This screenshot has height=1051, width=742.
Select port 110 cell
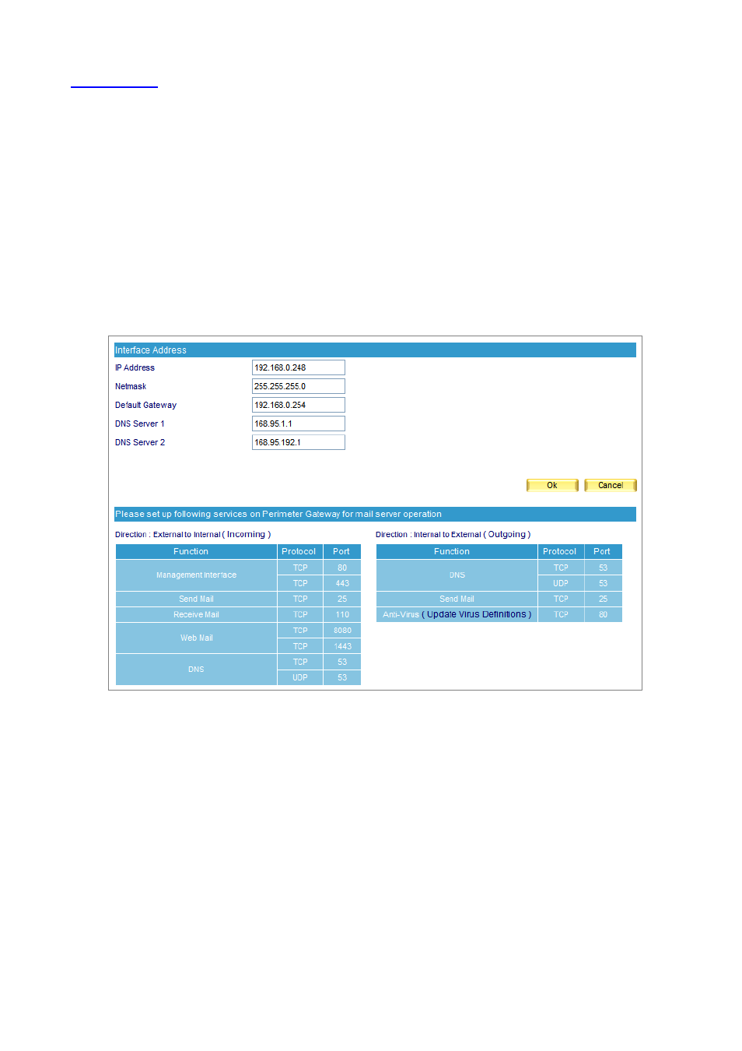pyautogui.click(x=342, y=614)
